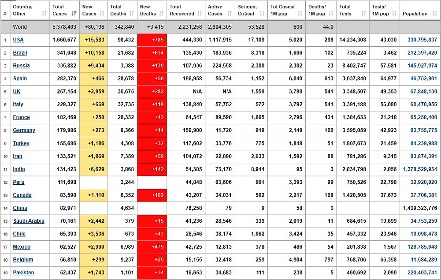This screenshot has height=280, width=441.
Task: Open the Saudi Arabia country link
Action: click(x=29, y=221)
